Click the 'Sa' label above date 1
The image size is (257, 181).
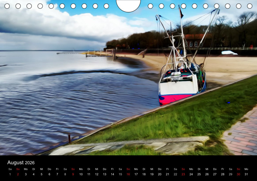(x=10, y=169)
